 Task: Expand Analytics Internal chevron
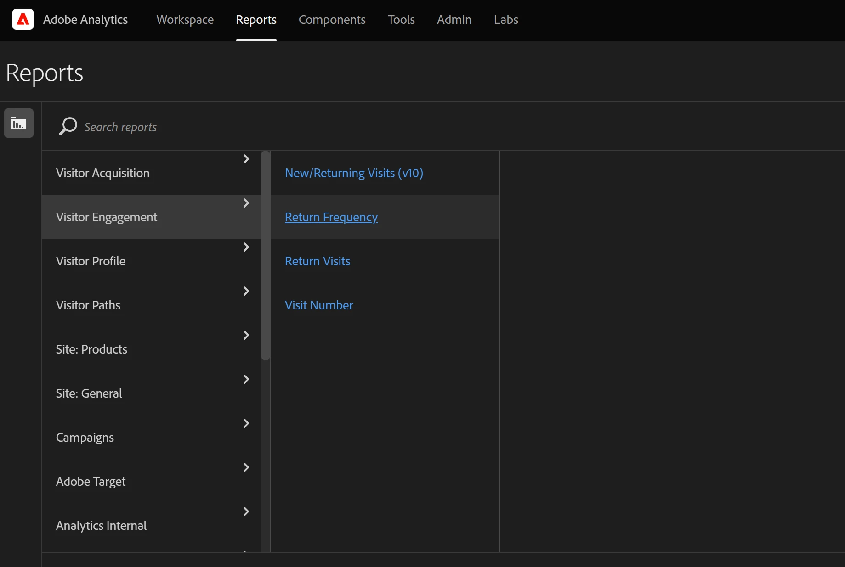coord(246,511)
